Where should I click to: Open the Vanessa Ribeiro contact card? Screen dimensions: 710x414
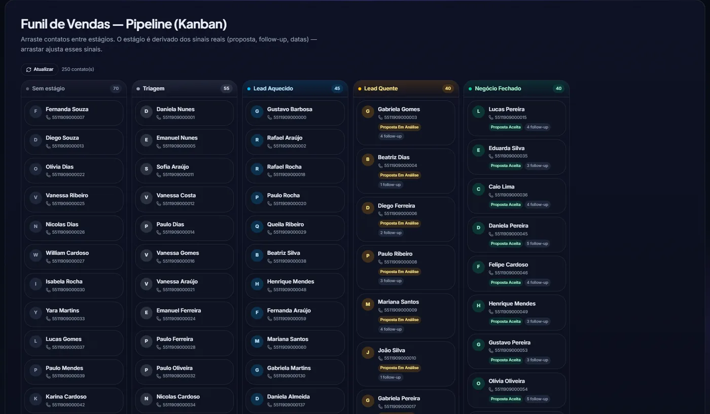(x=74, y=199)
